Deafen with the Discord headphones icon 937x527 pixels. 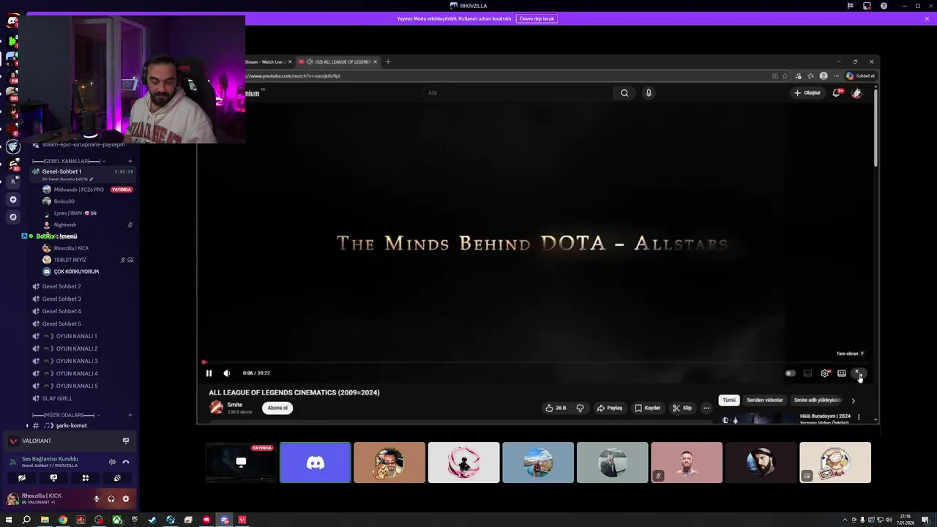pos(111,499)
